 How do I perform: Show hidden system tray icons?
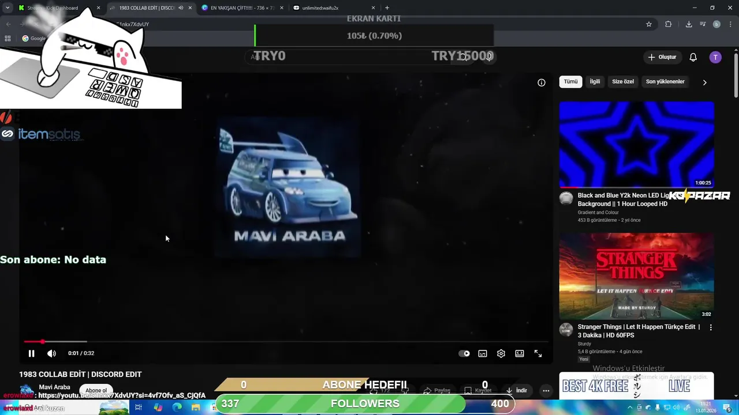(x=630, y=408)
